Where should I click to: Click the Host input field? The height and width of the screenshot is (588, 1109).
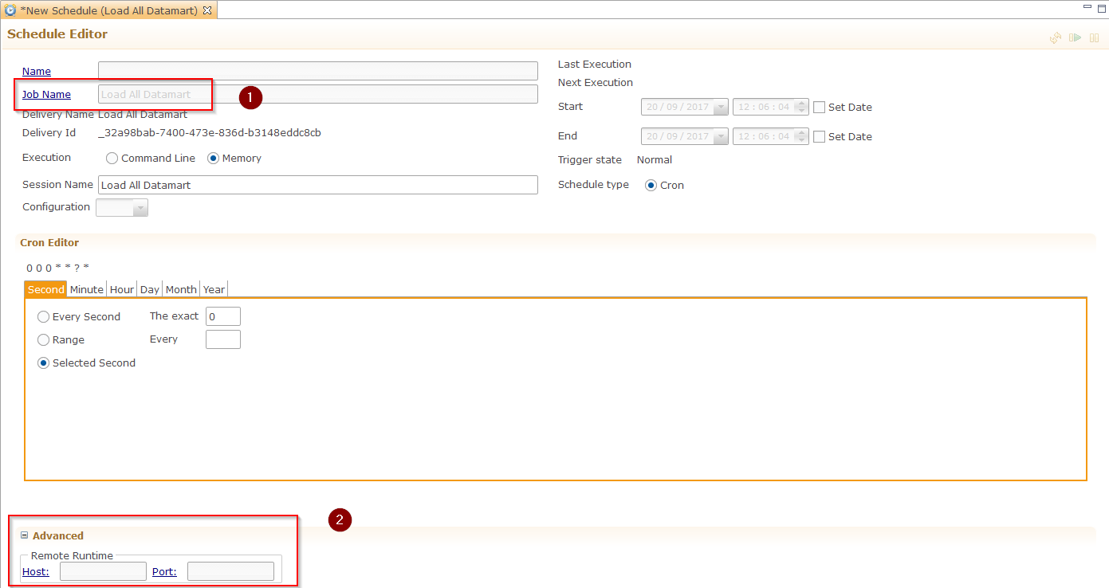[103, 571]
